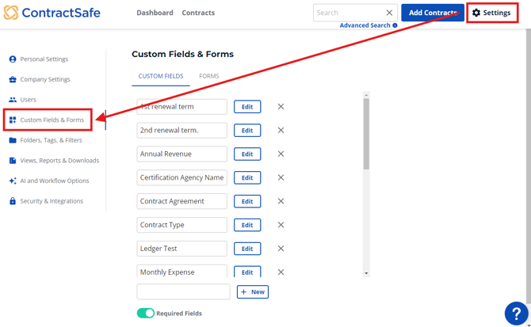This screenshot has width=531, height=327.
Task: Clear the search box X
Action: pyautogui.click(x=389, y=13)
